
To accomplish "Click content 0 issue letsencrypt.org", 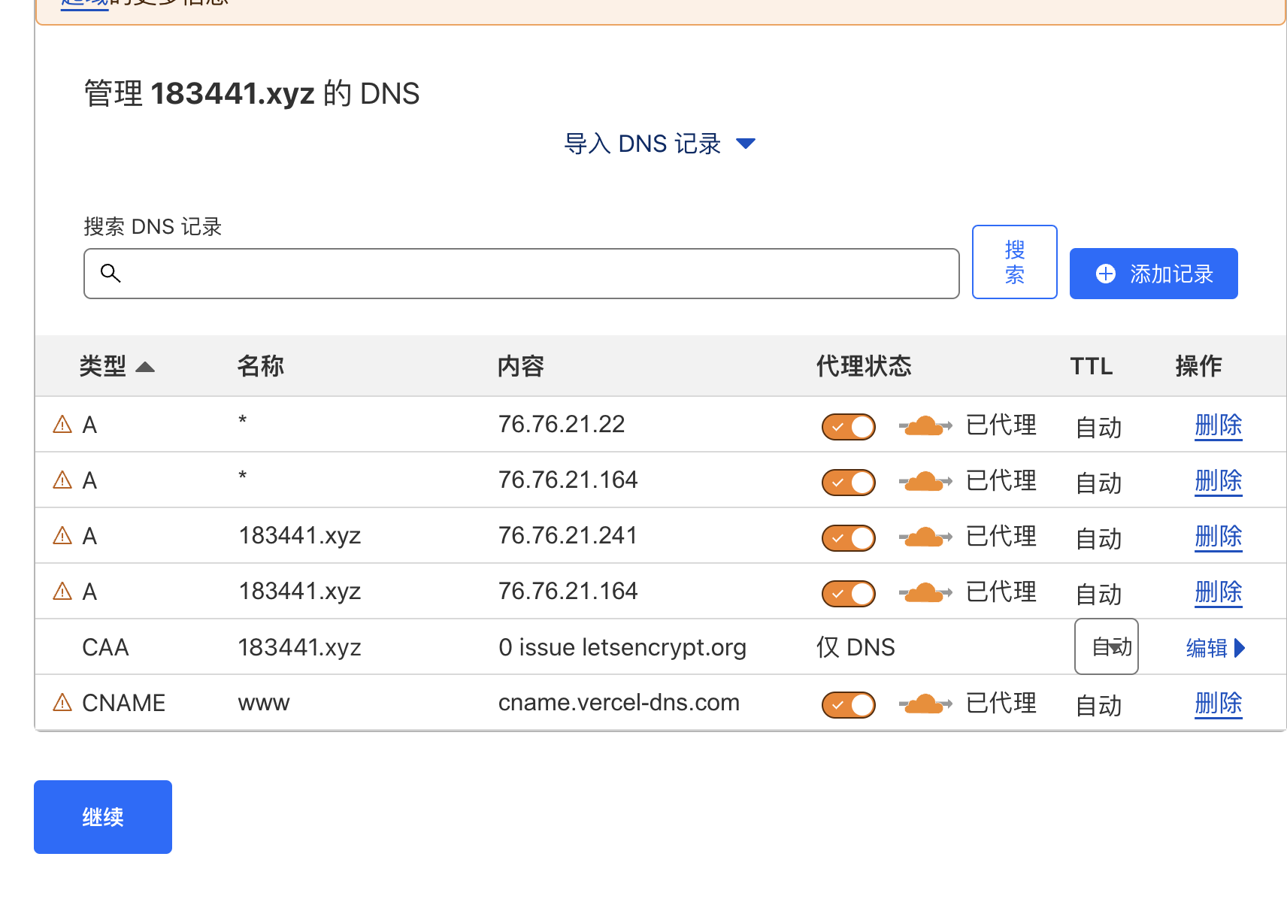I will [x=622, y=647].
